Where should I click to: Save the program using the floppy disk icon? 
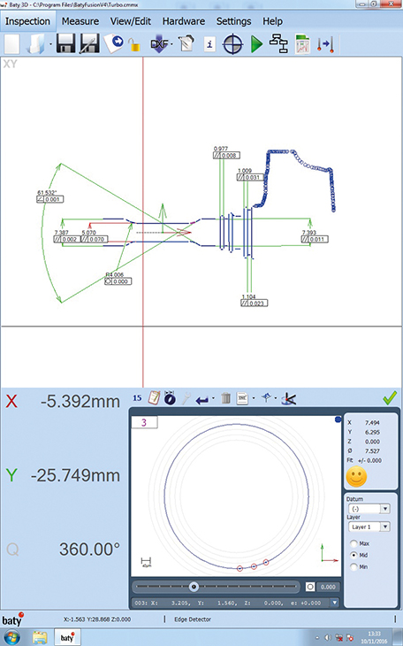point(66,43)
